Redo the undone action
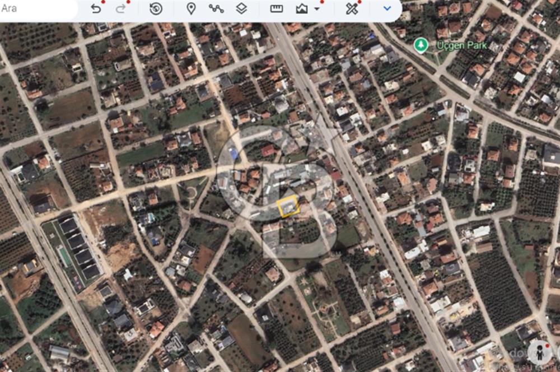This screenshot has width=560, height=372. [x=120, y=9]
